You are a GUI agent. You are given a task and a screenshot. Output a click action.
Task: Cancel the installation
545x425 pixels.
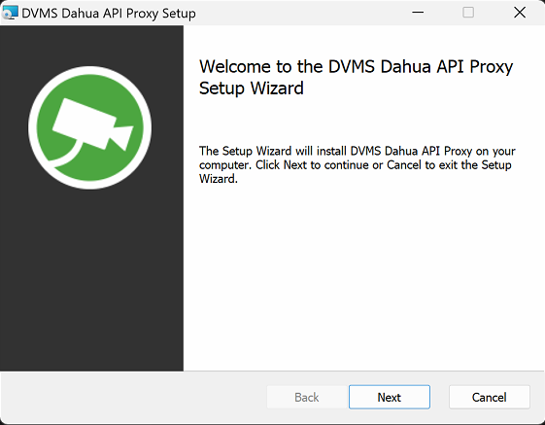[490, 397]
